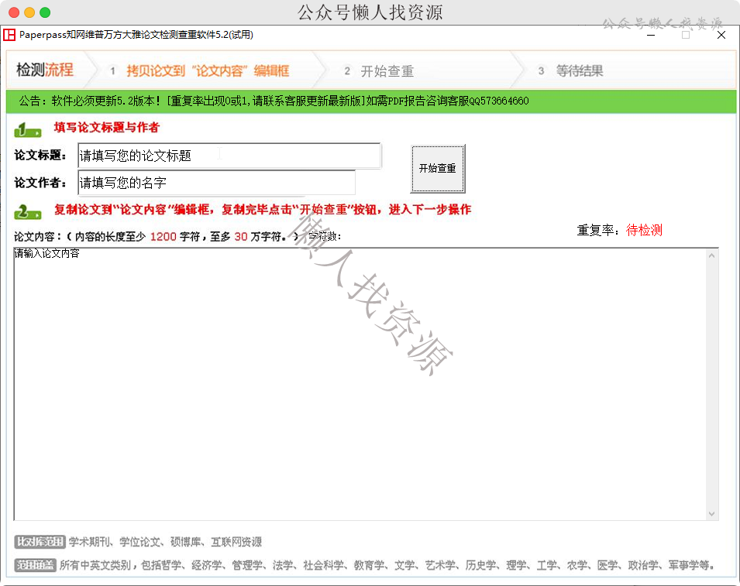Viewport: 740px width, 586px height.
Task: Click the yellow macOS minimize dot
Action: pos(29,12)
